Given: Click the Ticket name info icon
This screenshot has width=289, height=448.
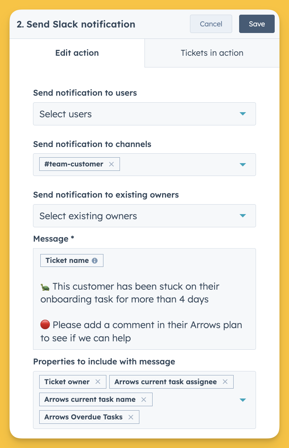Looking at the screenshot, I should 95,261.
